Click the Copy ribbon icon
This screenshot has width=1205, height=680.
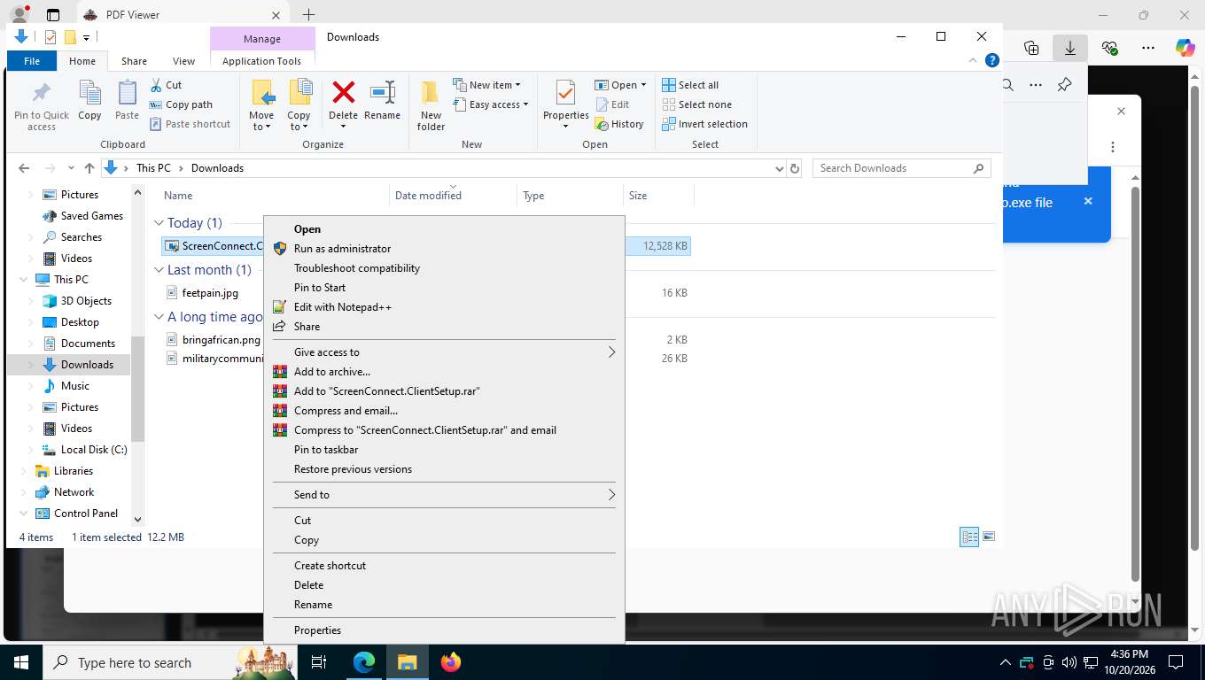89,92
